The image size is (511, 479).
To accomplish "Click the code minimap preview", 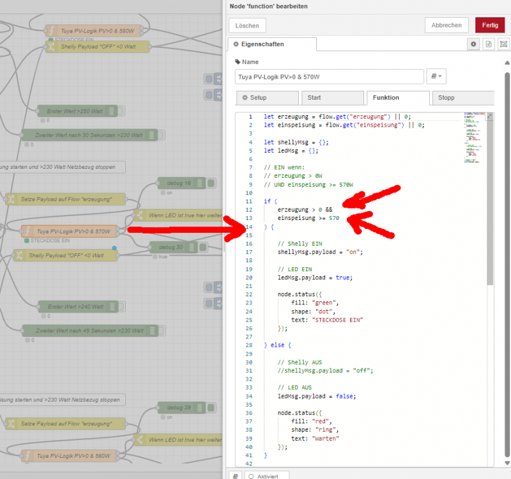I will pos(474,137).
